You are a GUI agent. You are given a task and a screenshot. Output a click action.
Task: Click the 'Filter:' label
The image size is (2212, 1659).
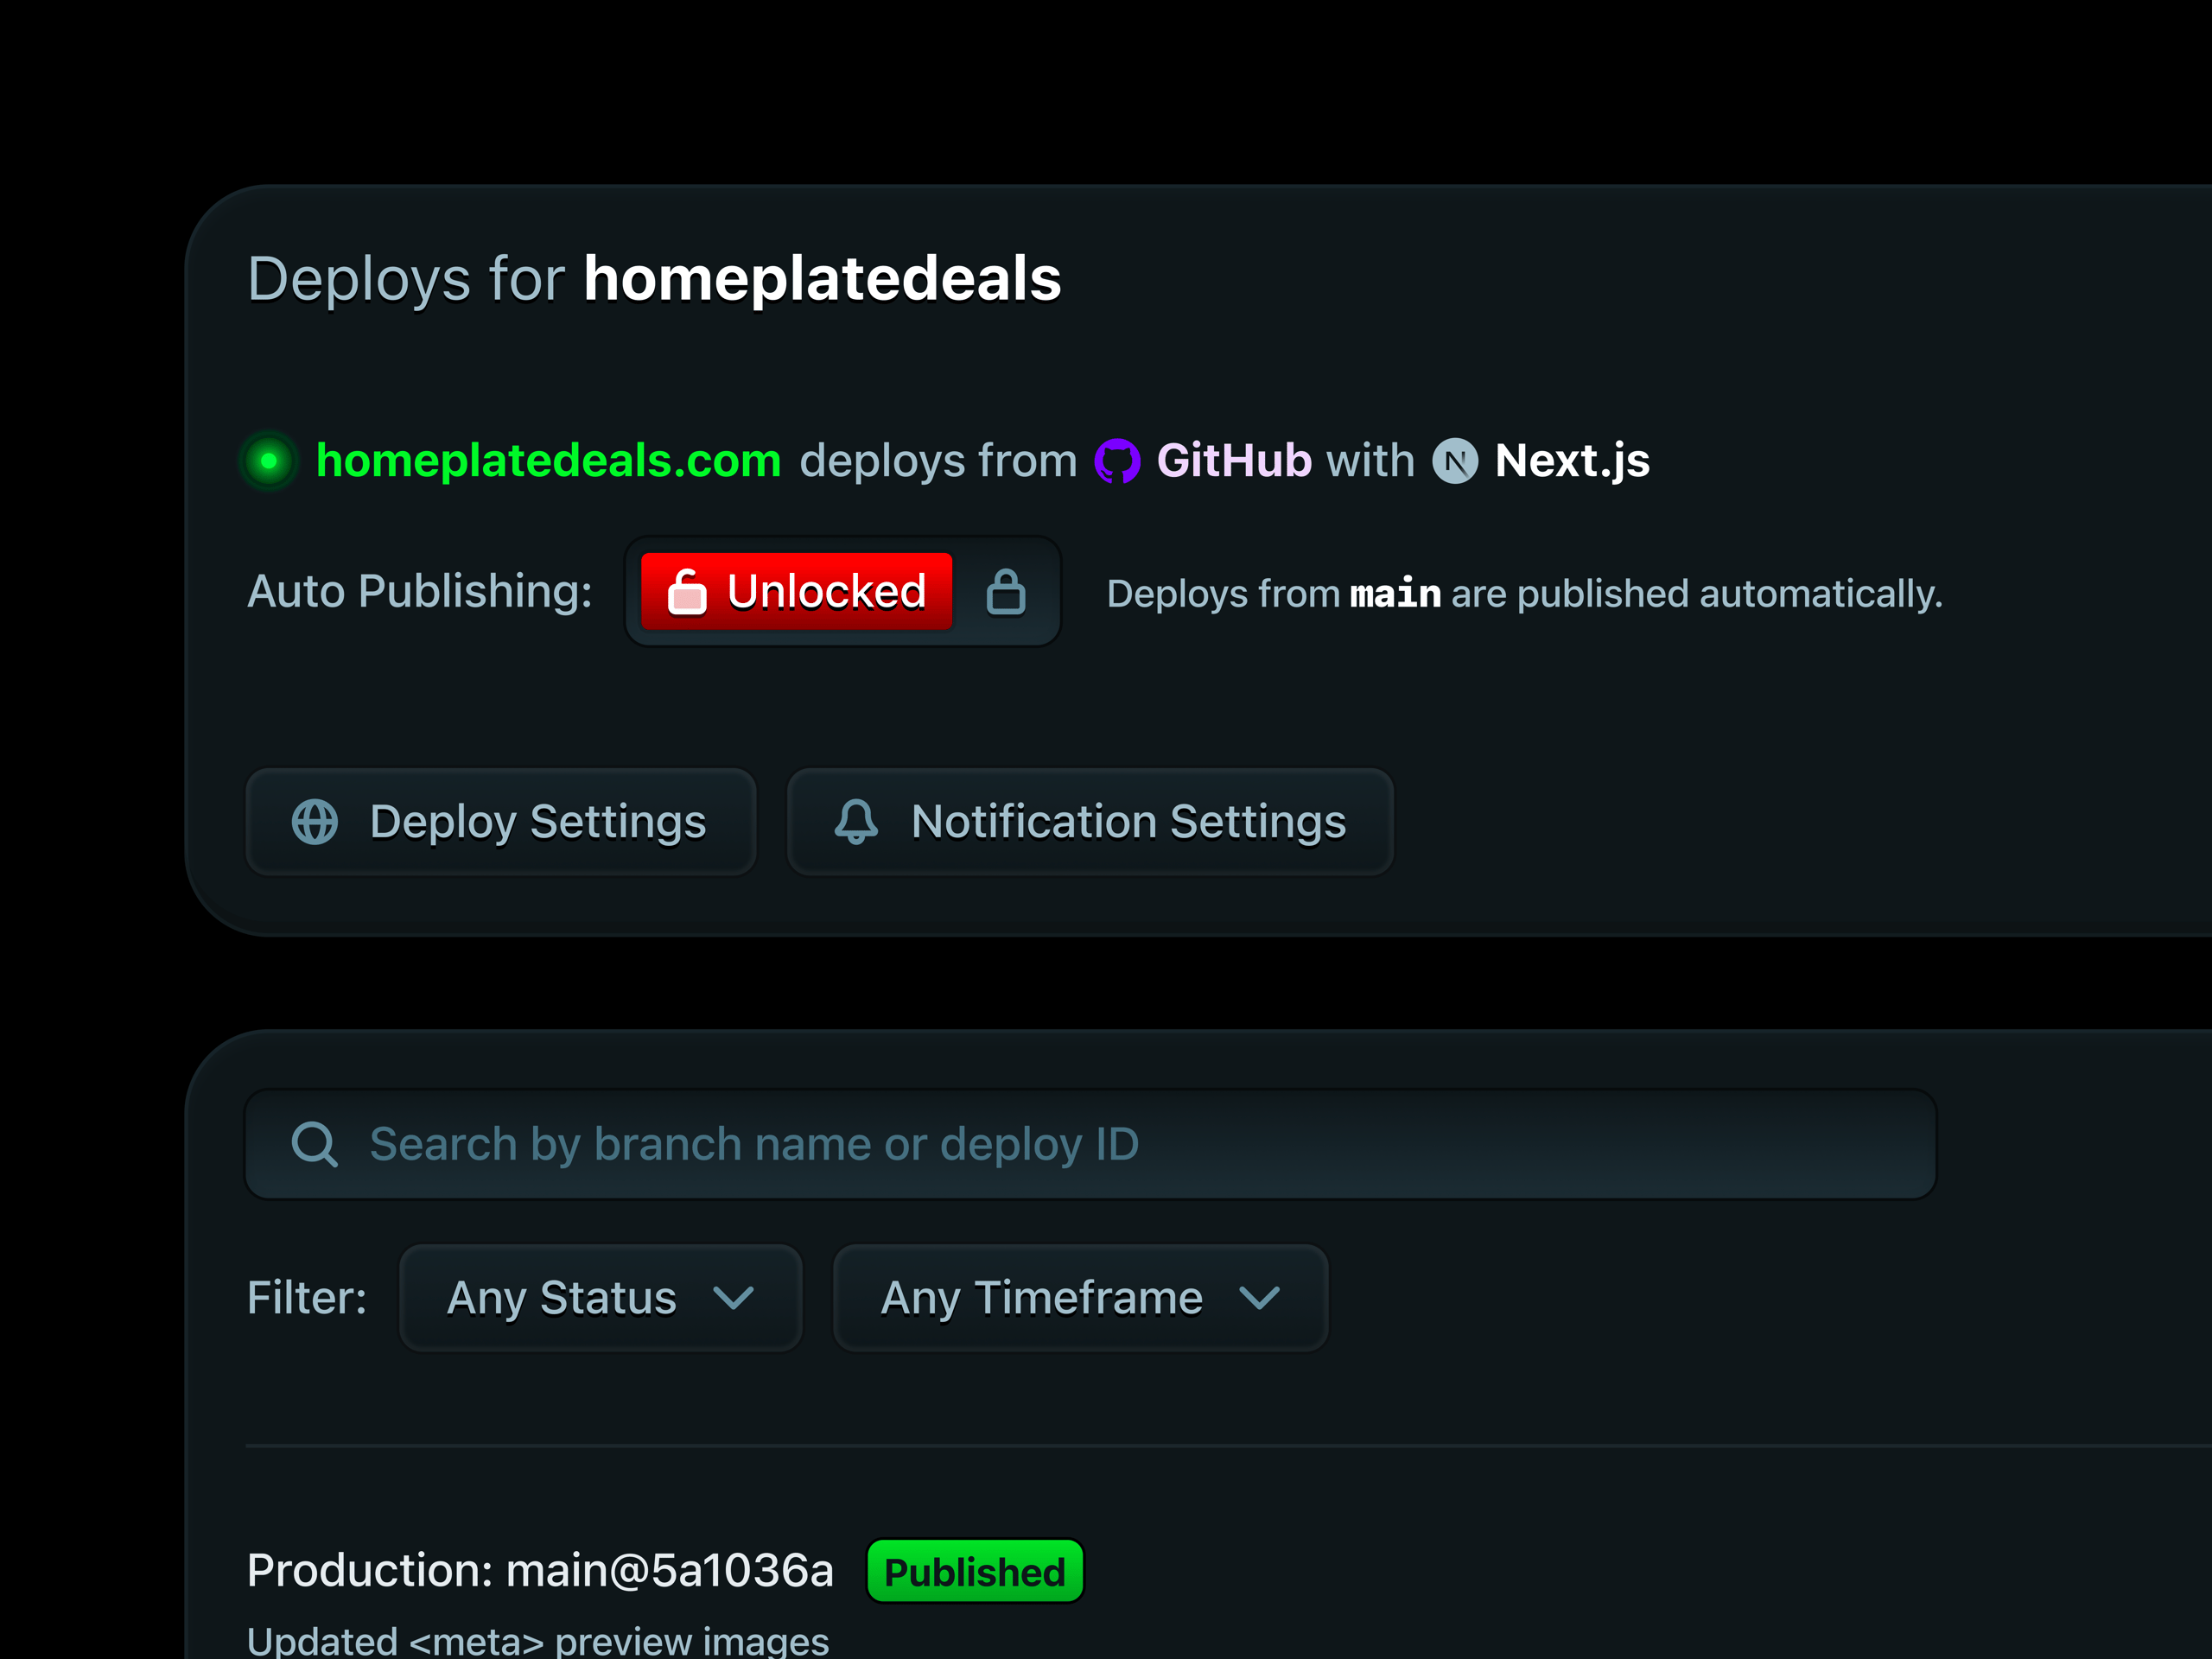pos(307,1298)
